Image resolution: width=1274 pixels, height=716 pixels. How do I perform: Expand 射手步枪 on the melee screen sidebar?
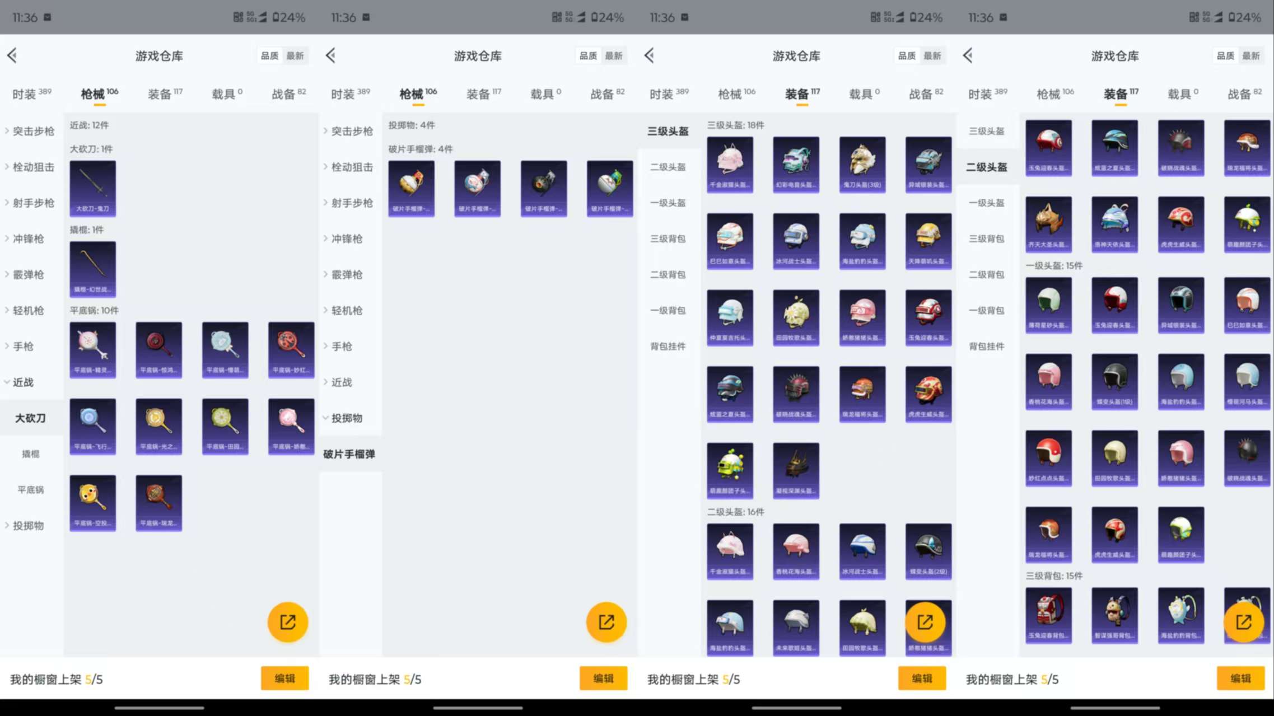[31, 203]
